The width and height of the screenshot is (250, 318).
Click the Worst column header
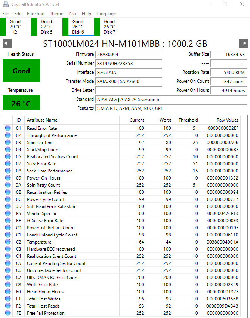160,120
